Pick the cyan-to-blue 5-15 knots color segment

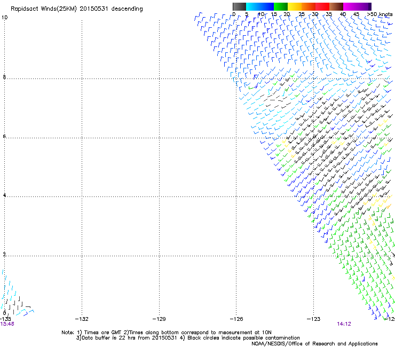[260, 6]
